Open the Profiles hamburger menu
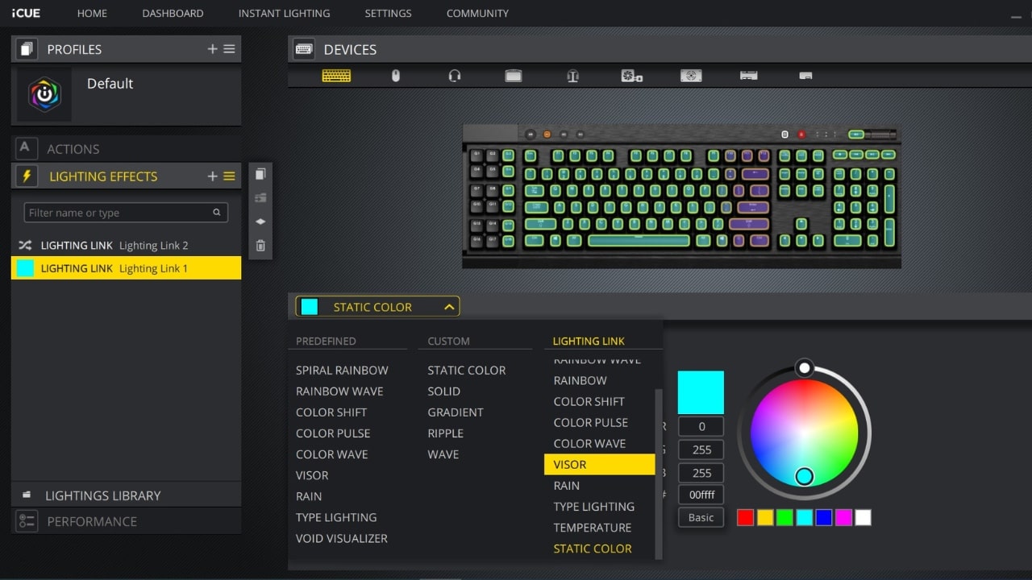The image size is (1032, 580). tap(230, 49)
